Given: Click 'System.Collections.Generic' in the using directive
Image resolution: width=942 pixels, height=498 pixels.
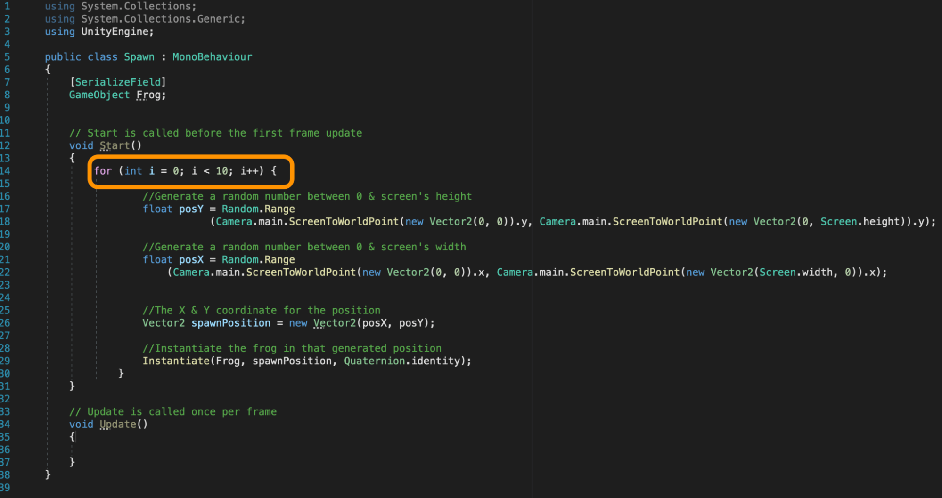Looking at the screenshot, I should (160, 19).
